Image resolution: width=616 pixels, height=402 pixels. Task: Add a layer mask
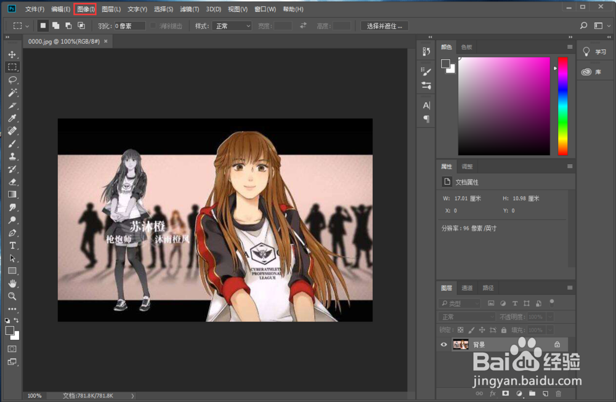click(x=505, y=393)
